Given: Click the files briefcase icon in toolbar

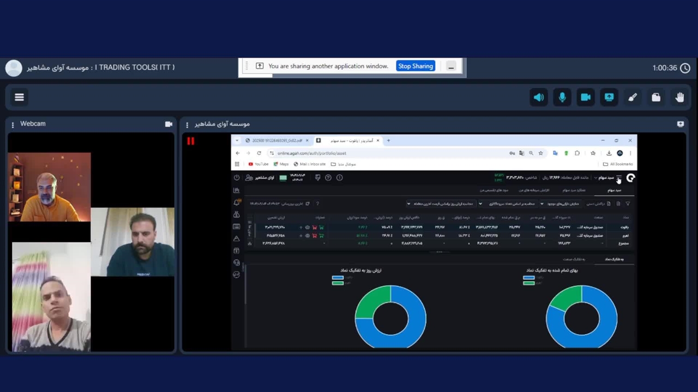Looking at the screenshot, I should pyautogui.click(x=656, y=97).
